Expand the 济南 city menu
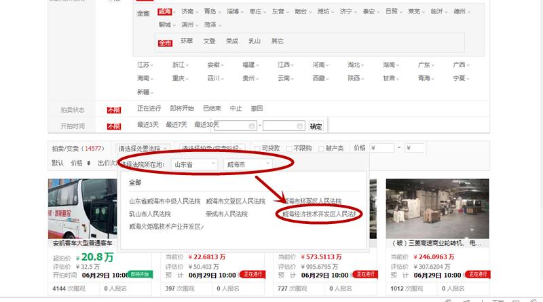The width and height of the screenshot is (543, 302). (x=190, y=12)
